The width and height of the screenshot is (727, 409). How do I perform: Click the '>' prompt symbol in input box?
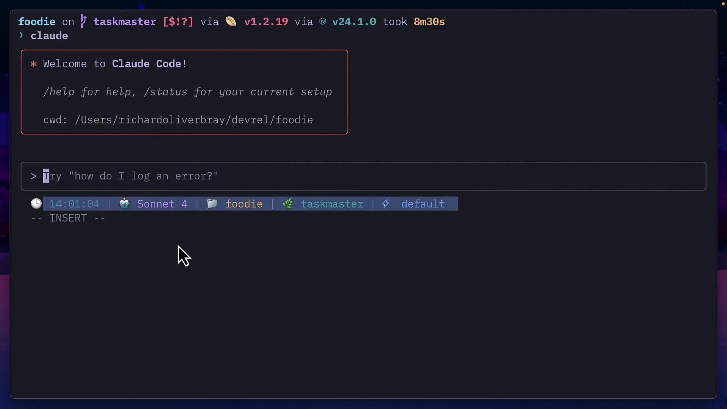pos(34,176)
